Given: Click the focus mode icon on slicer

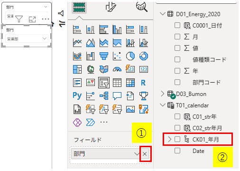Looking at the screenshot, I should 32,19.
